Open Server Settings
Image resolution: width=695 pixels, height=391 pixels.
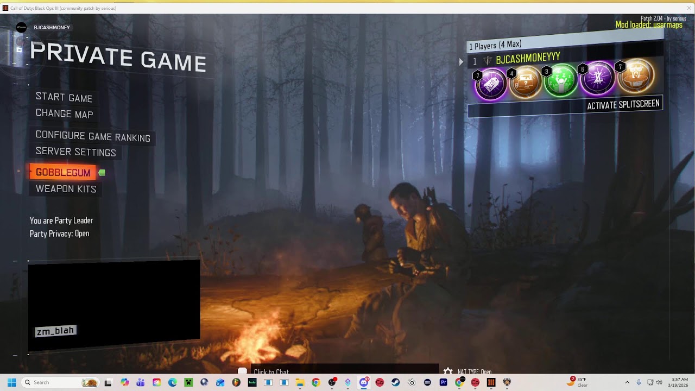pos(75,152)
